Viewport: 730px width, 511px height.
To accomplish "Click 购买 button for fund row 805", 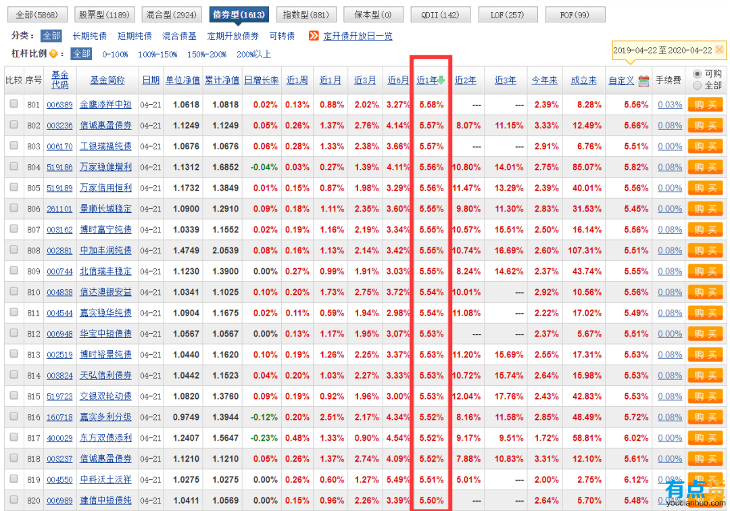I will coord(705,188).
